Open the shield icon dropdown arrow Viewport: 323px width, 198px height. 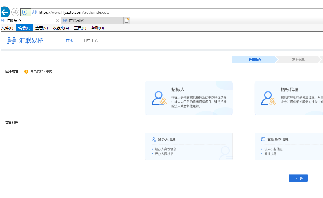(29, 12)
